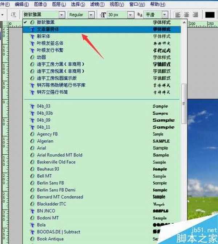Select the Bodoni MT font
The image size is (218, 244).
[x=102, y=218]
